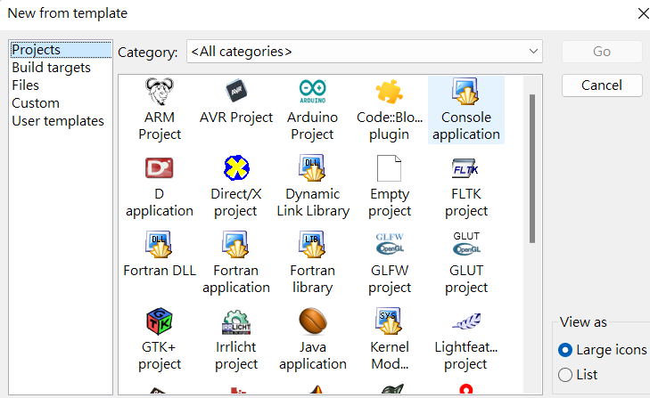
Task: Choose the D application template
Action: click(160, 186)
